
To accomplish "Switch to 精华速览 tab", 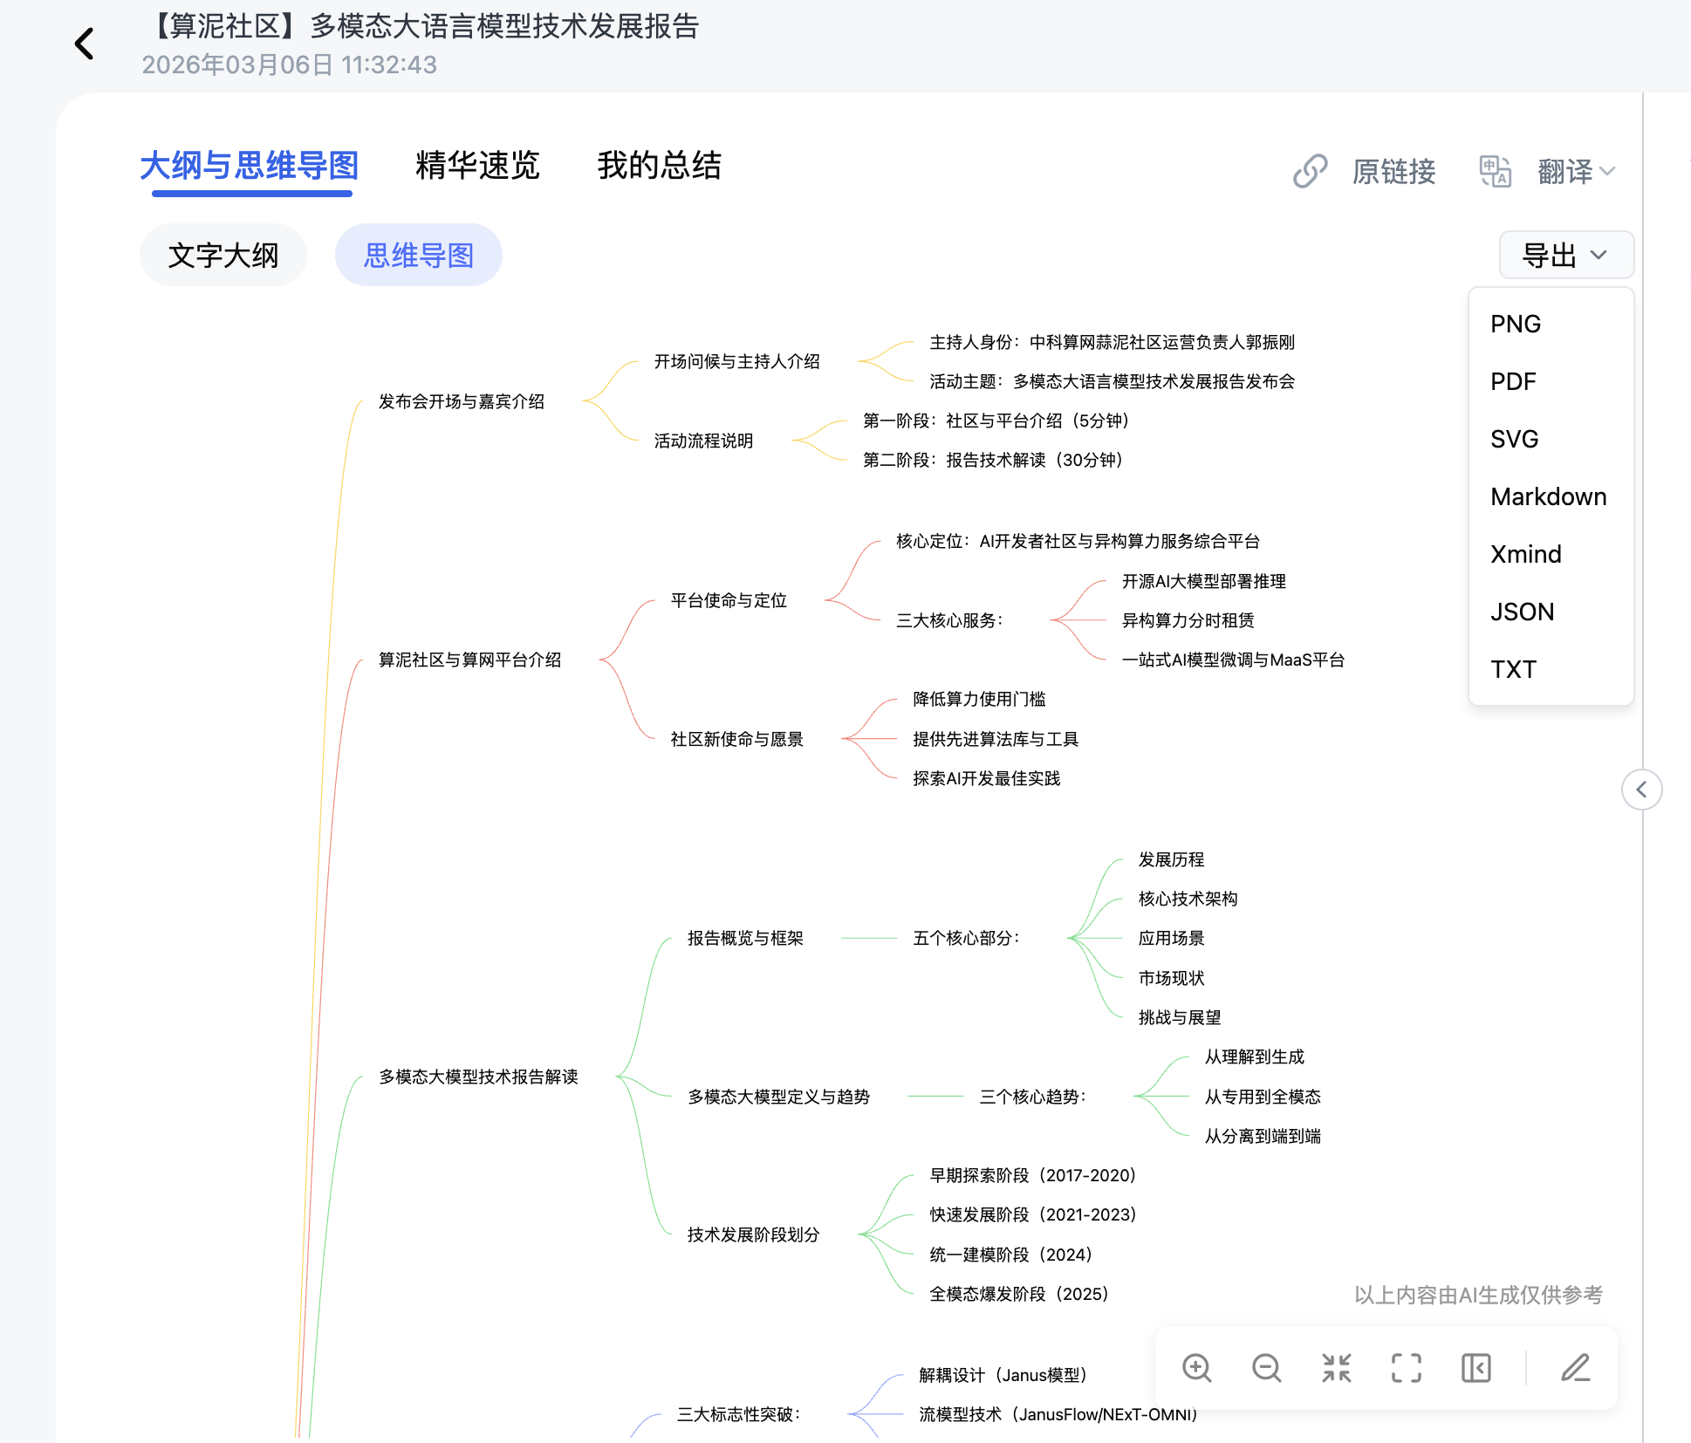I will [477, 166].
